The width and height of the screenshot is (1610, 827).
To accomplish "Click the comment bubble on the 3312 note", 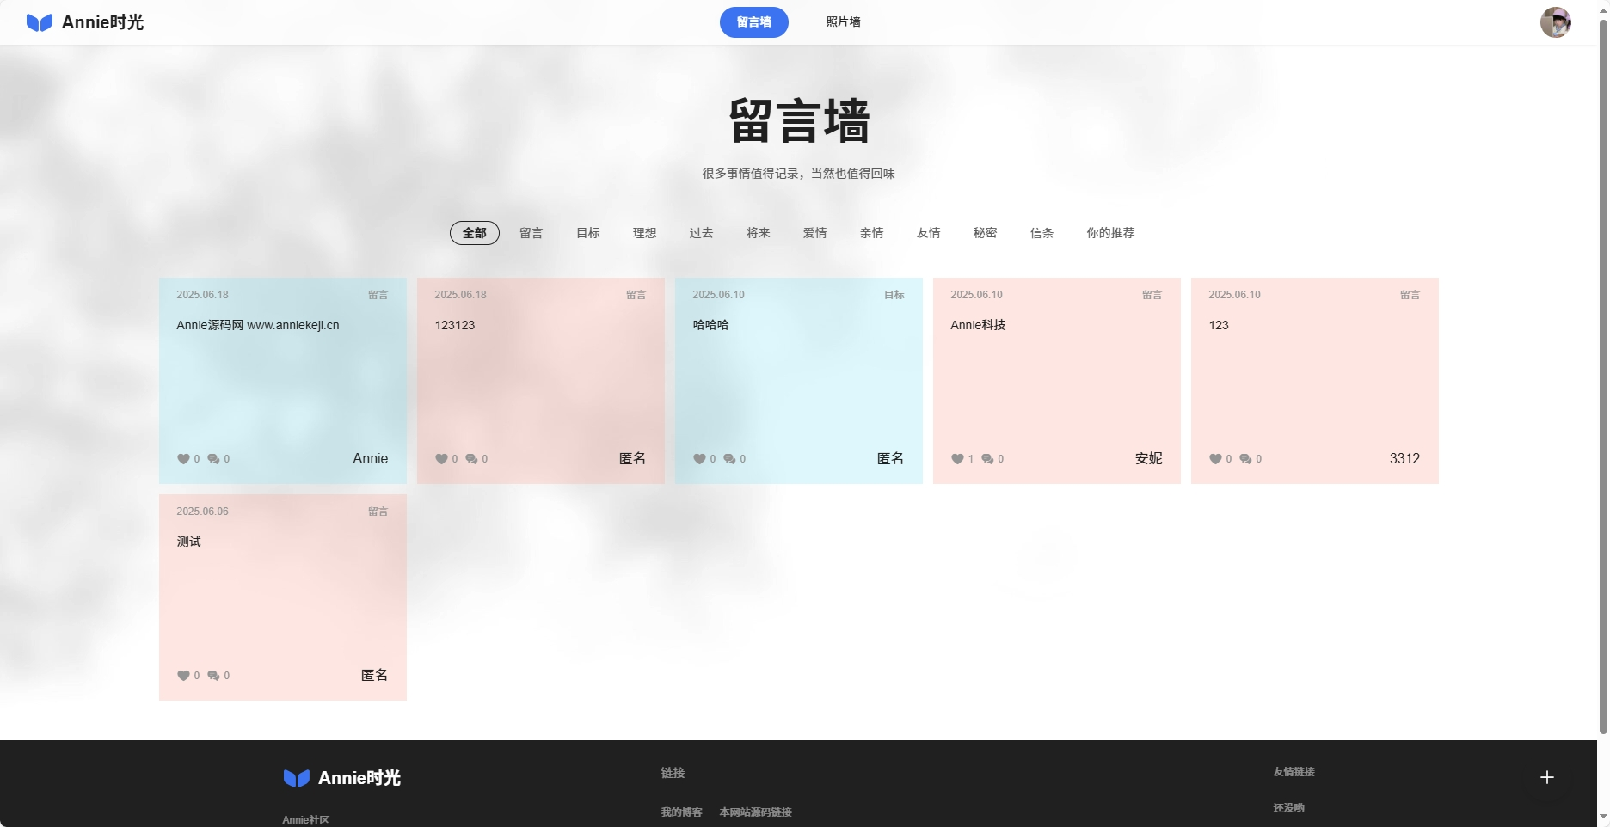I will (1245, 459).
